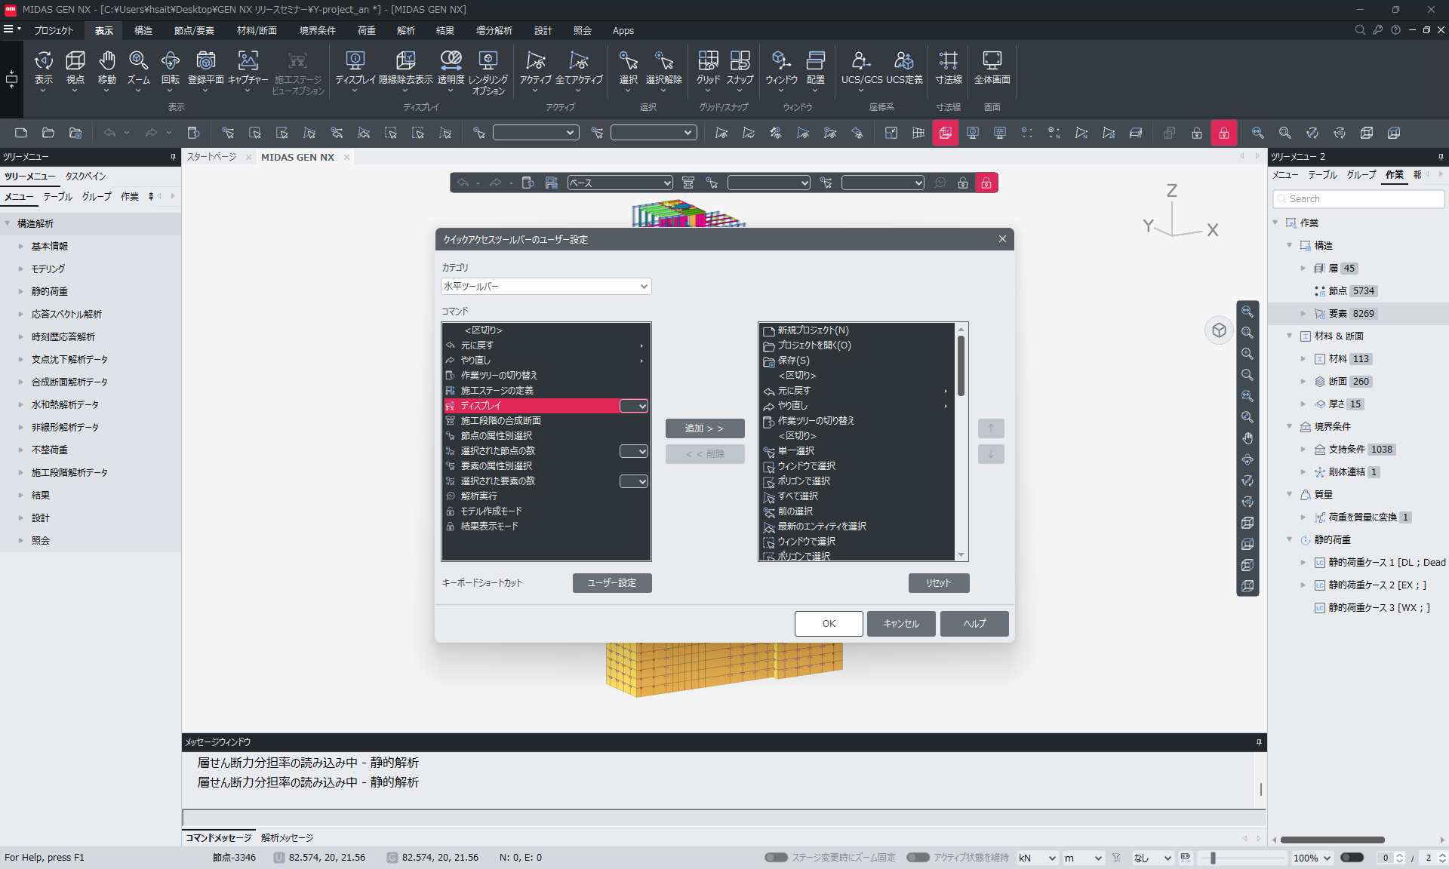Click the 配置 arrangement tool
The width and height of the screenshot is (1449, 869).
(816, 69)
